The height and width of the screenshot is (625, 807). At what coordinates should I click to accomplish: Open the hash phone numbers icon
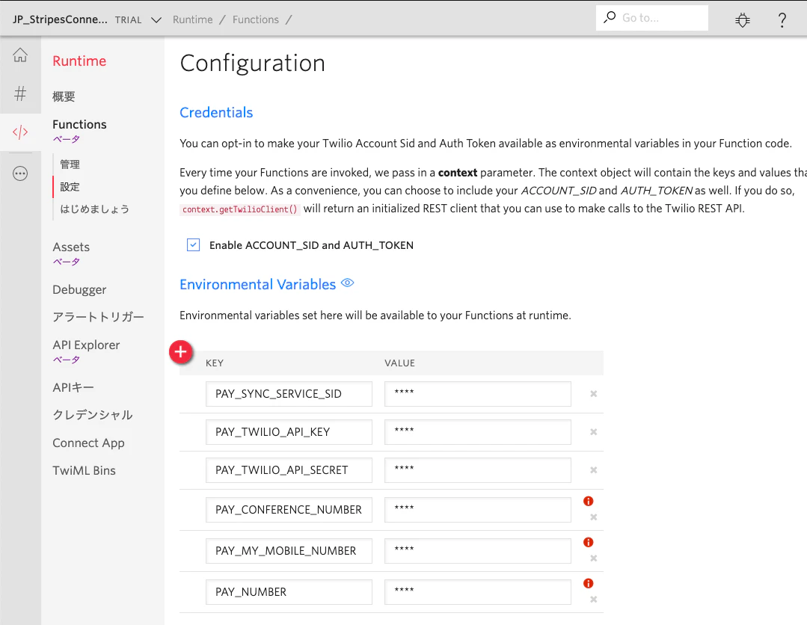click(20, 93)
